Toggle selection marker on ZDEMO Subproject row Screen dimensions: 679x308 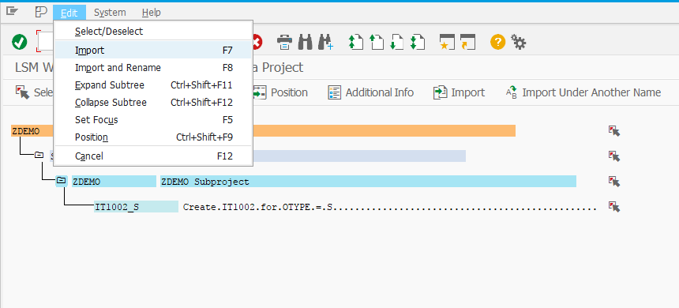coord(614,182)
